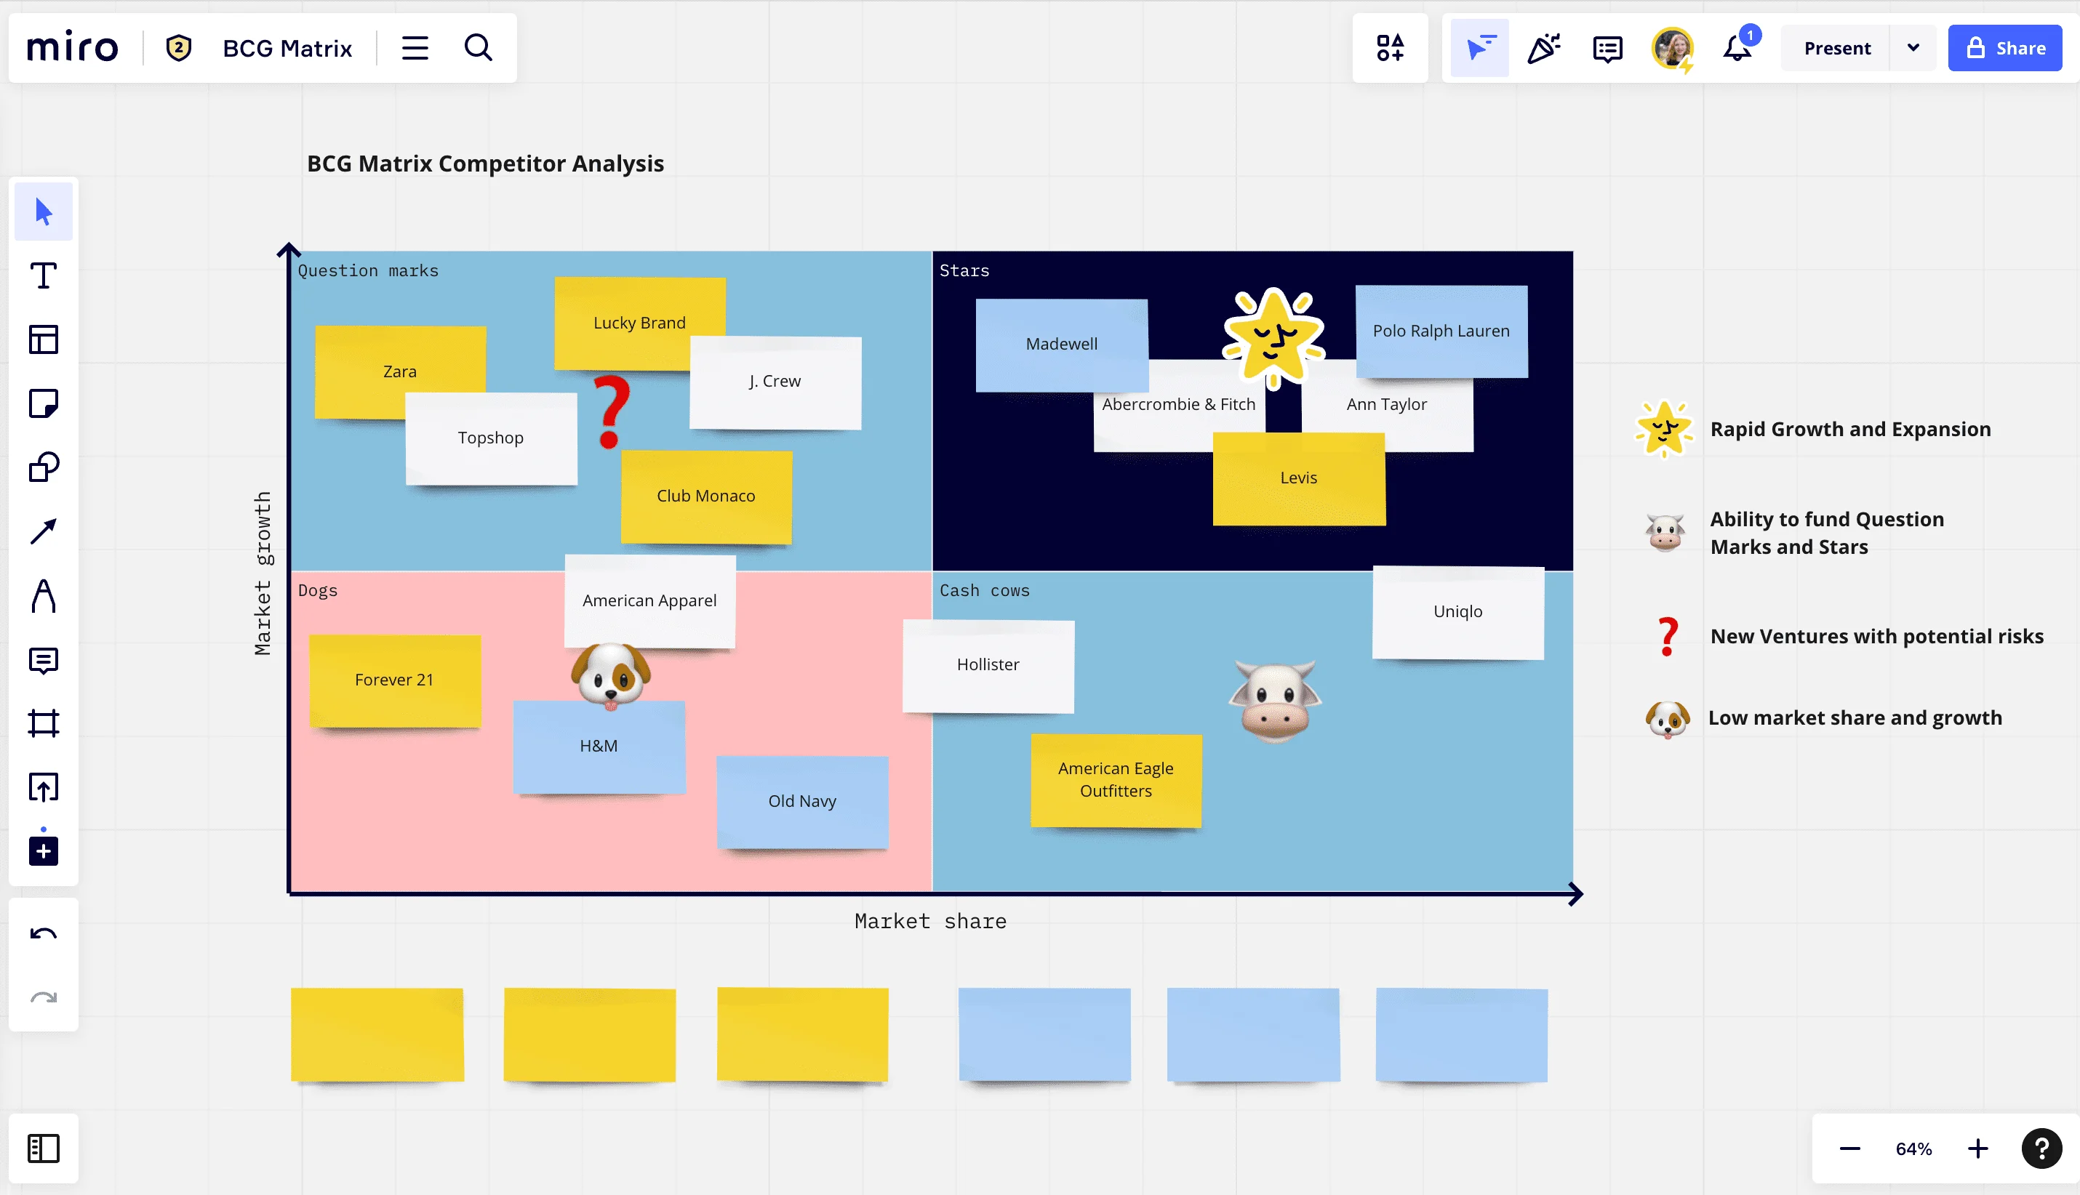
Task: Activate the select cursor tool
Action: [44, 212]
